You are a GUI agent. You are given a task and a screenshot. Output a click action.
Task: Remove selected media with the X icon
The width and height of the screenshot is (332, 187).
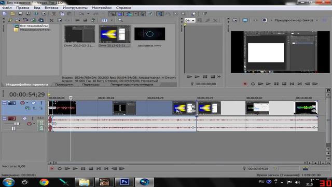point(51,20)
